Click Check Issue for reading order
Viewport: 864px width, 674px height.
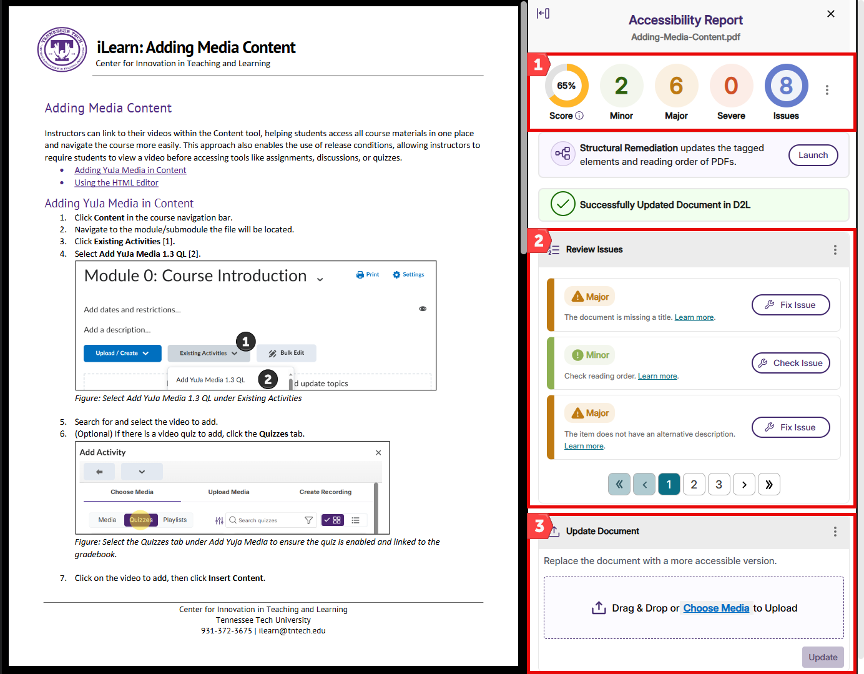point(790,363)
